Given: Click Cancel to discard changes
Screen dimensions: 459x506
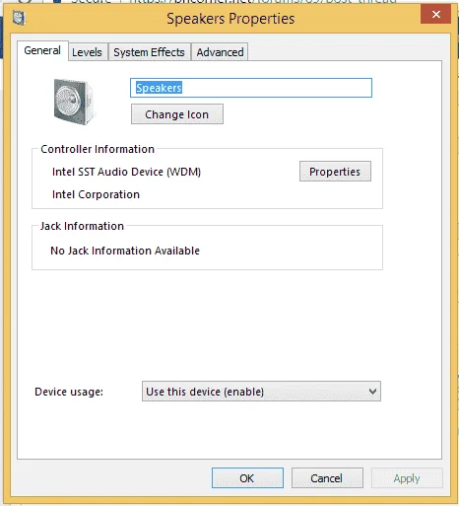Looking at the screenshot, I should click(327, 478).
